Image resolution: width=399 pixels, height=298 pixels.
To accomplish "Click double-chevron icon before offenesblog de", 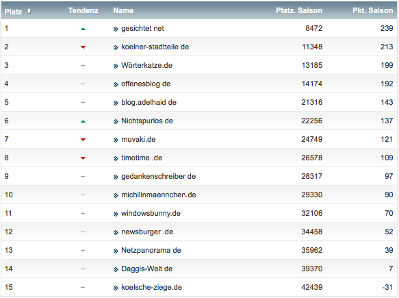I will coord(116,84).
